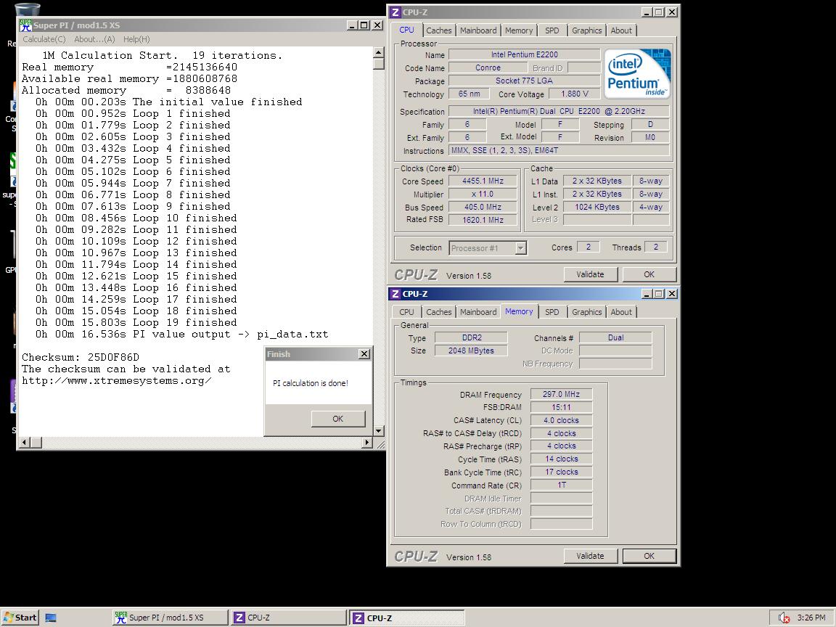Click the Core Voltage 1.880 V field
Image resolution: width=836 pixels, height=627 pixels.
(575, 94)
